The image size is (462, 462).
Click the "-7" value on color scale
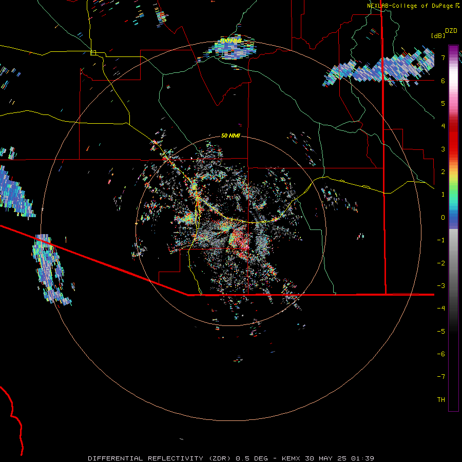pos(441,377)
